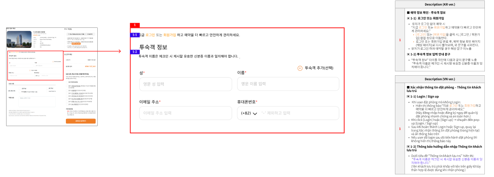Click the 투숙객 정보 section heading

[x=153, y=47]
